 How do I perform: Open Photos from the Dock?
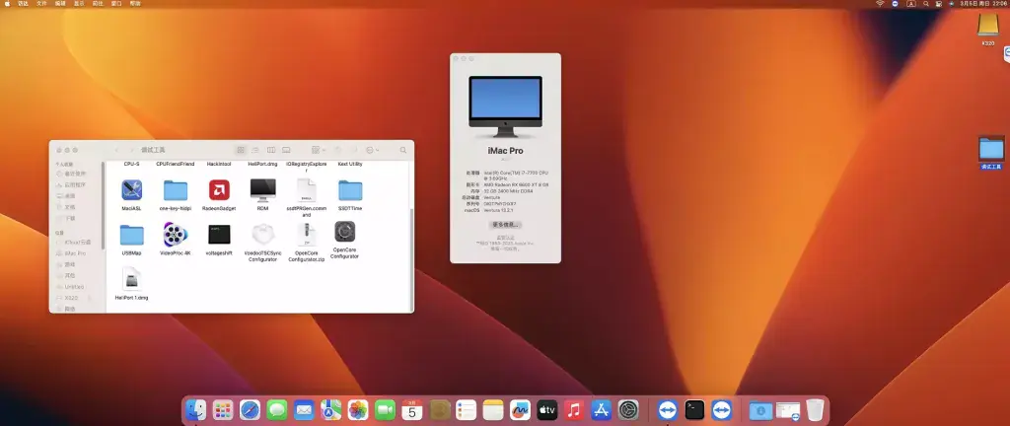tap(358, 410)
